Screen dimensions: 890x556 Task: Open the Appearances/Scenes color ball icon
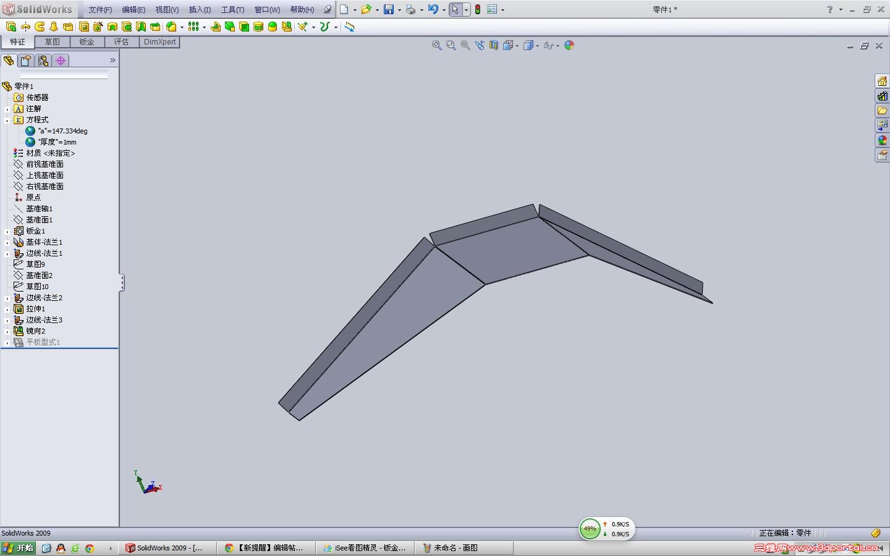pos(569,45)
